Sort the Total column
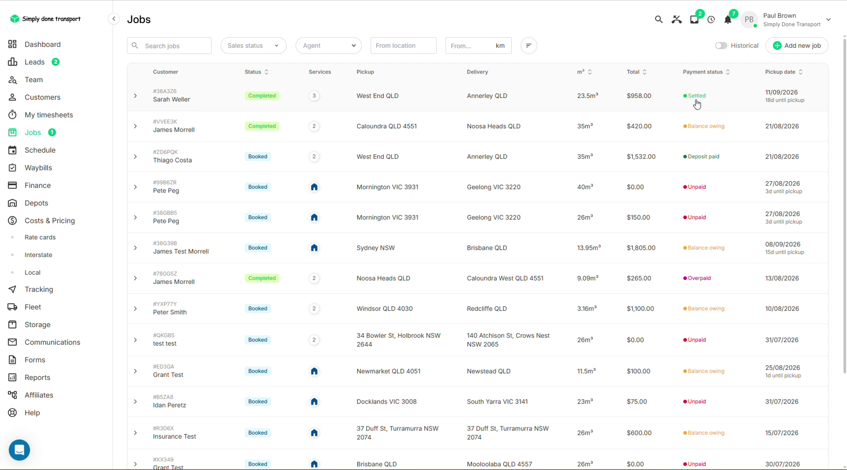The width and height of the screenshot is (847, 470). tap(644, 72)
